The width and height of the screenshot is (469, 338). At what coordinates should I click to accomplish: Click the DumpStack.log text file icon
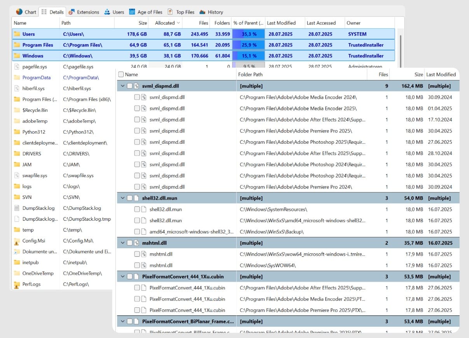(x=17, y=208)
